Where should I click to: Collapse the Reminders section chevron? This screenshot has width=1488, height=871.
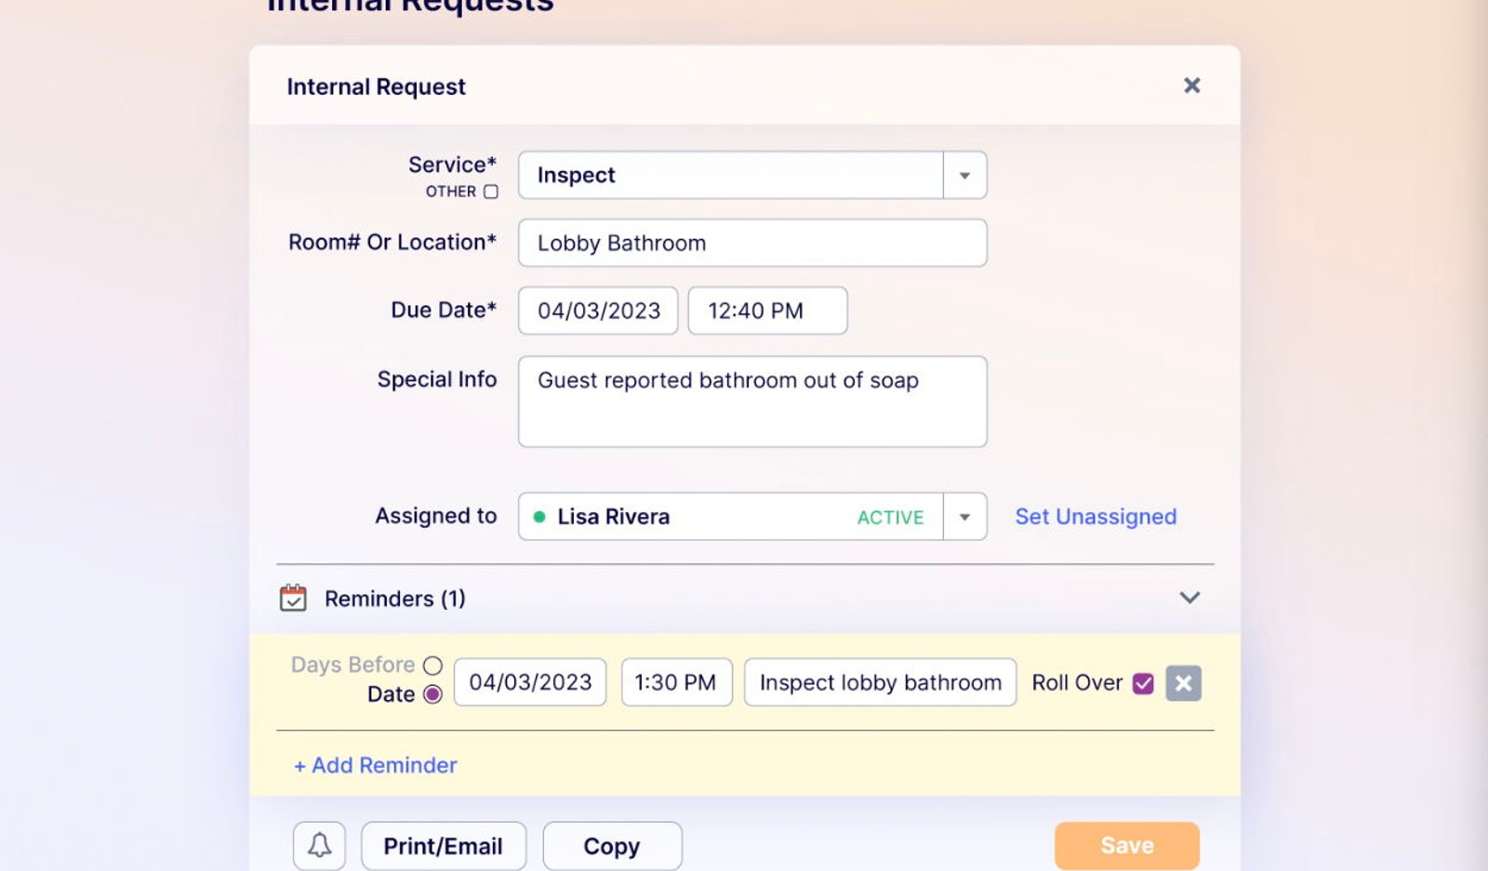(x=1189, y=598)
